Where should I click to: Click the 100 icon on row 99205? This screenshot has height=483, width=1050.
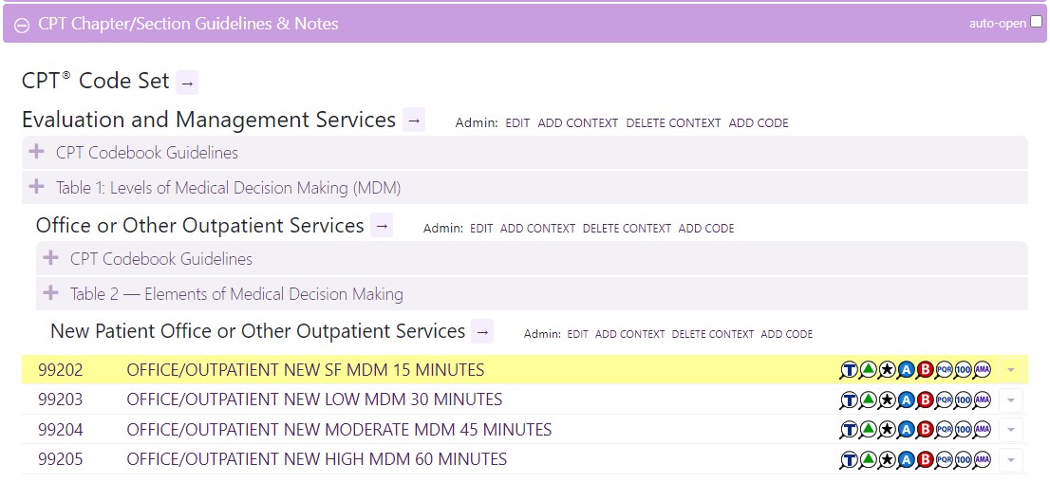pyautogui.click(x=963, y=459)
